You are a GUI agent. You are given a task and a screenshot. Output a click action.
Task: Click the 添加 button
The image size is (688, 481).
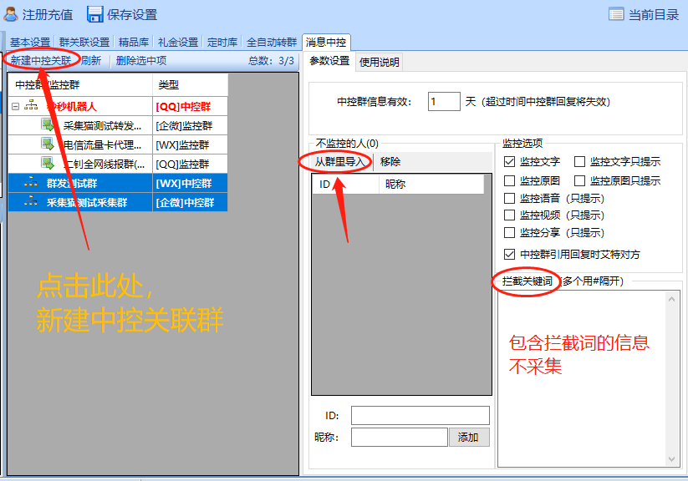click(469, 437)
